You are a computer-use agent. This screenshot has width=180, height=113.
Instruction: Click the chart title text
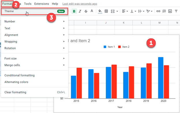click(x=79, y=41)
